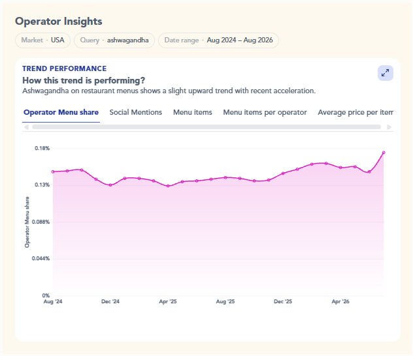Click the left arrow of tab scrollbar

26,127
